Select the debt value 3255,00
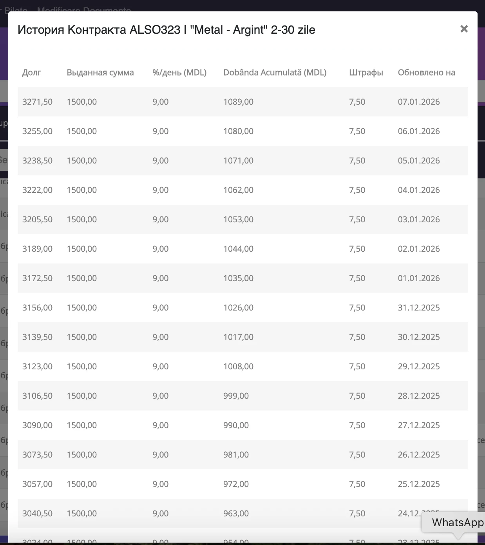Image resolution: width=485 pixels, height=545 pixels. coord(37,131)
